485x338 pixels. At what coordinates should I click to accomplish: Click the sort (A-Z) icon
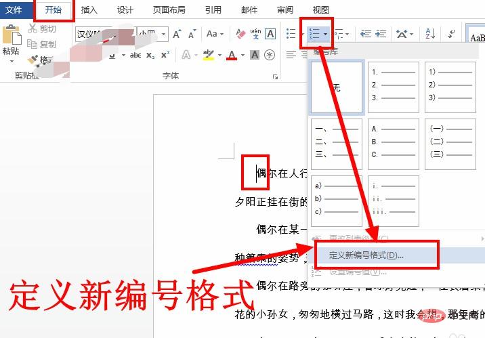[x=430, y=34]
